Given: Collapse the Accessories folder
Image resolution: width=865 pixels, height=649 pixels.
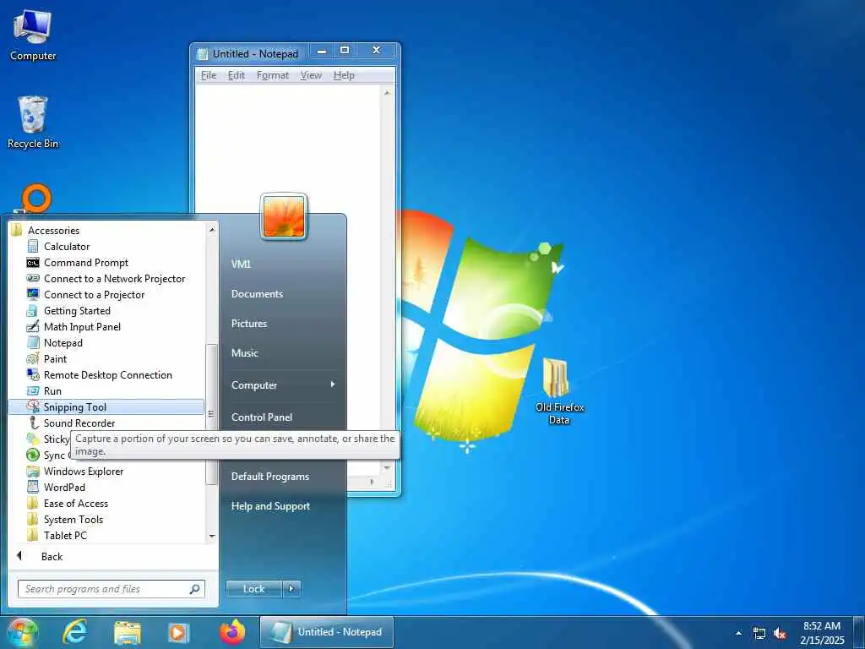Looking at the screenshot, I should point(53,231).
